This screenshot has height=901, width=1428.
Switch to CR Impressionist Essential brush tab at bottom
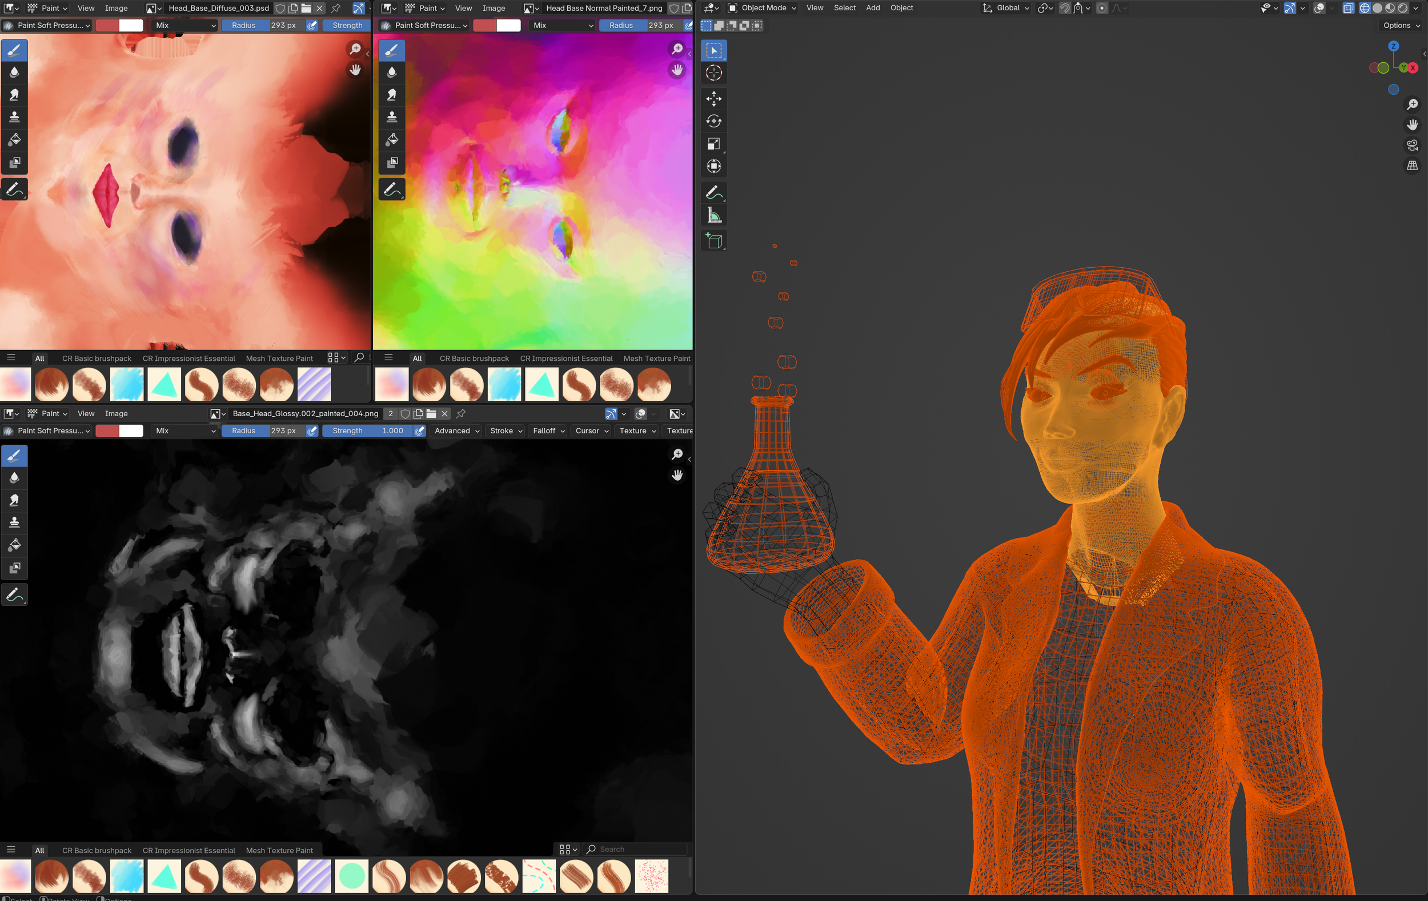coord(188,850)
